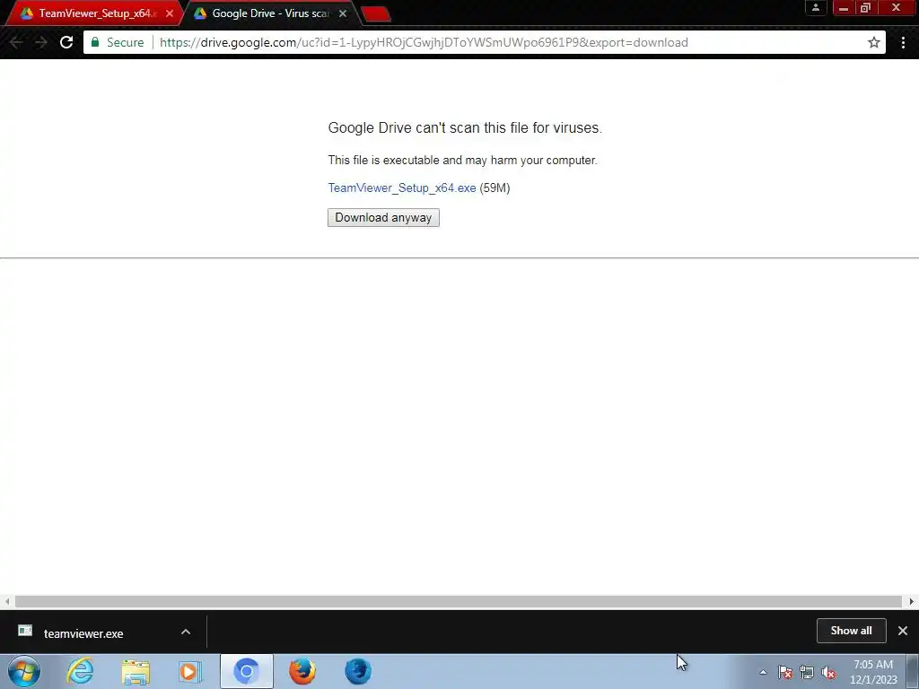Open the clock showing 7:05 AM
Screen dimensions: 919x689
[x=873, y=672]
